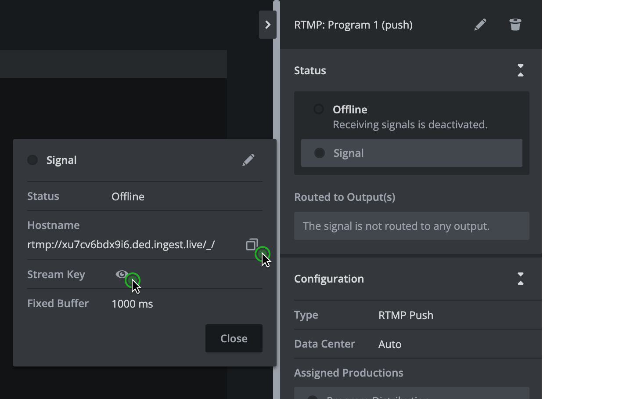Click the Signal button under Offline
This screenshot has width=619, height=399.
point(411,153)
